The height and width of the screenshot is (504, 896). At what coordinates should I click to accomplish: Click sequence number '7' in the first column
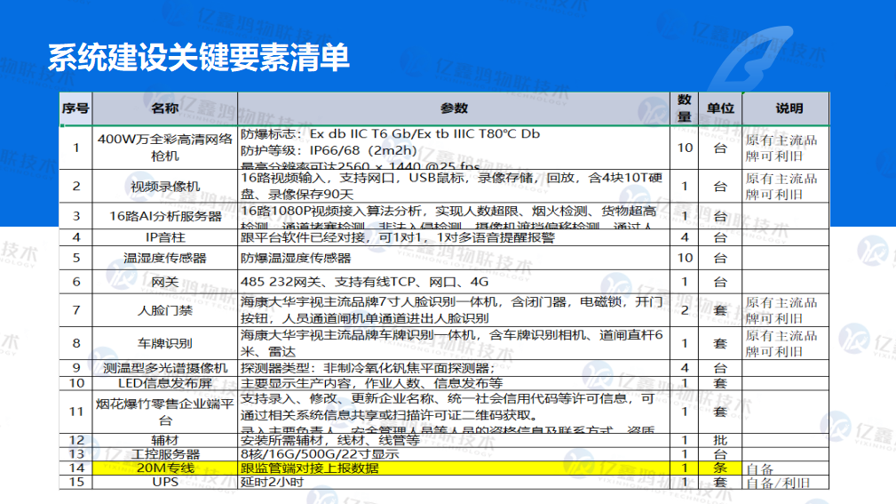pyautogui.click(x=75, y=310)
